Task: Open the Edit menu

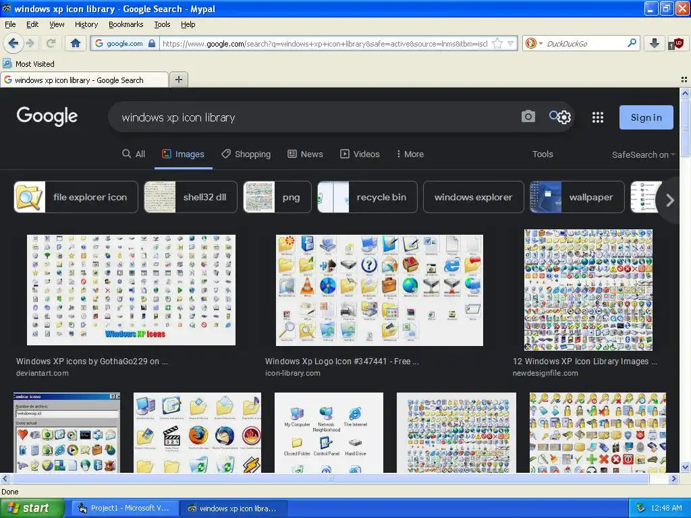Action: pyautogui.click(x=32, y=24)
